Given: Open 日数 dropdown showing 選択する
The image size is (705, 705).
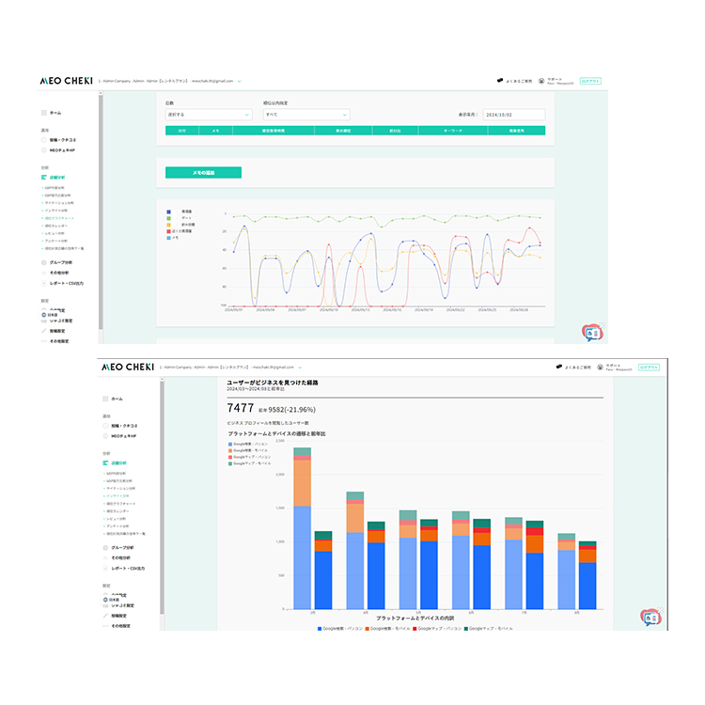Looking at the screenshot, I should [209, 115].
